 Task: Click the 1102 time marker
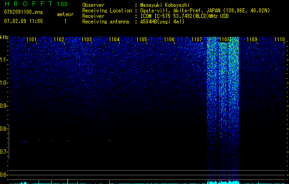(59, 39)
